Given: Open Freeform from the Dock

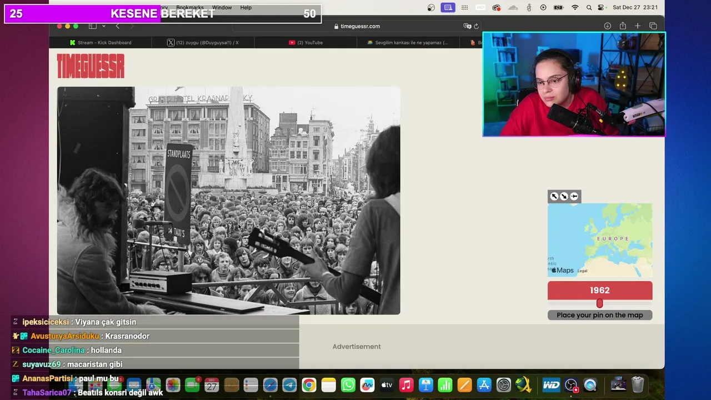Looking at the screenshot, I should (367, 384).
